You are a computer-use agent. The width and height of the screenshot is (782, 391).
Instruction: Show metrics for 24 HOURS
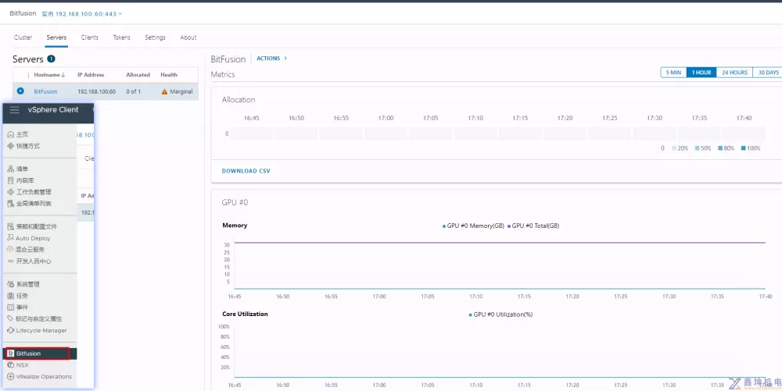pyautogui.click(x=734, y=73)
